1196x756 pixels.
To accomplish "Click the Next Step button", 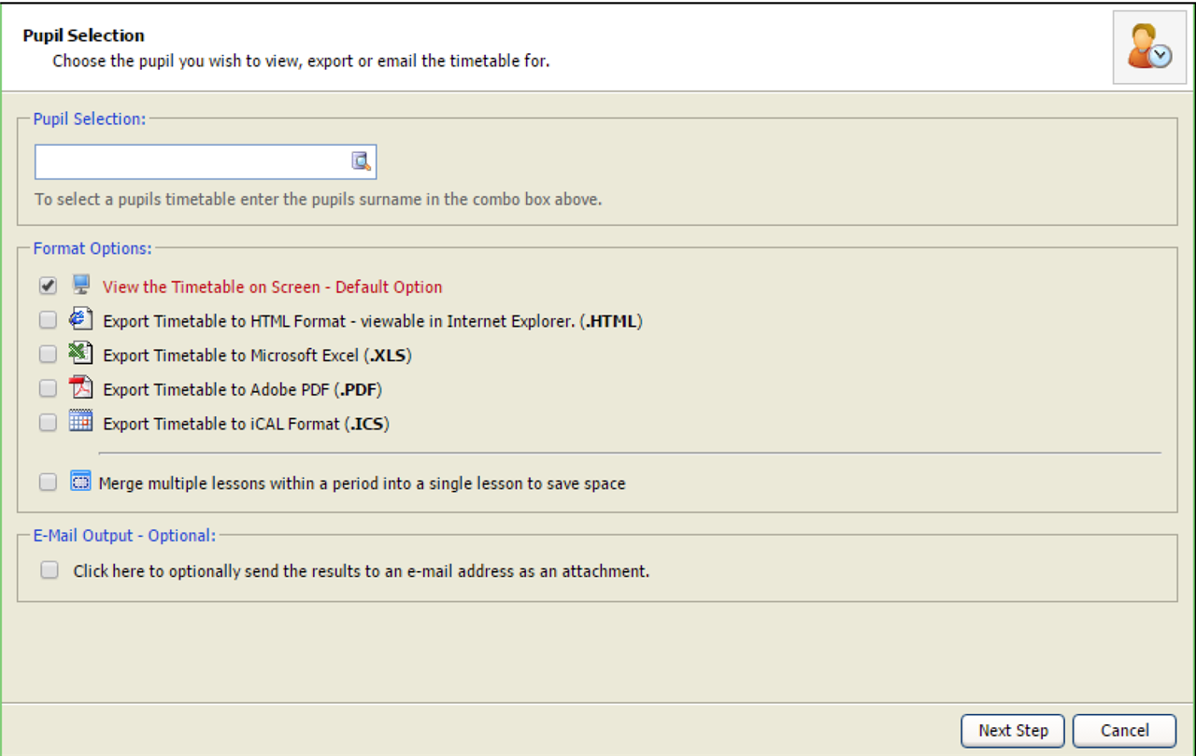I will click(x=1014, y=731).
